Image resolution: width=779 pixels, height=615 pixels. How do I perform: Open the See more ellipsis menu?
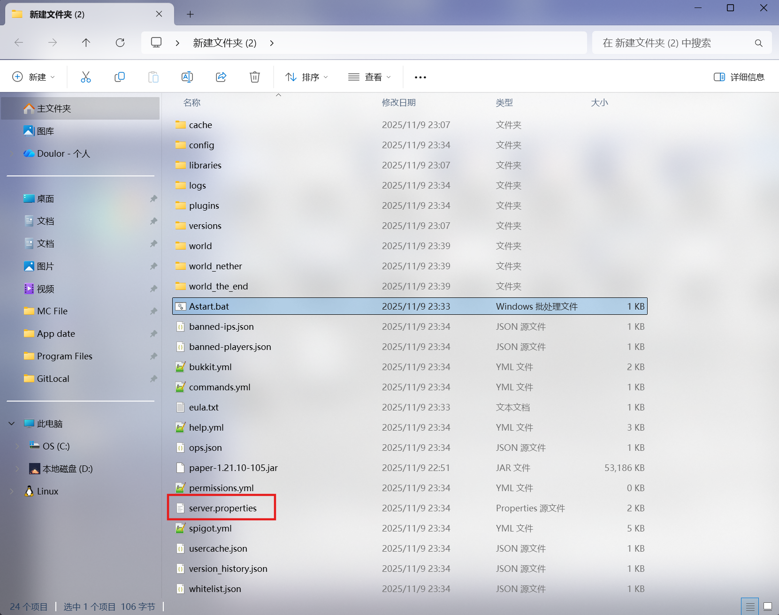tap(420, 77)
